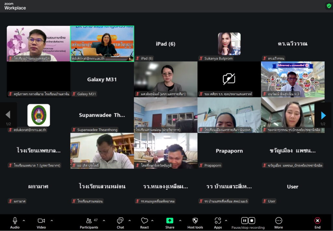Open Host tools shield menu
The image size is (333, 231).
tap(195, 223)
